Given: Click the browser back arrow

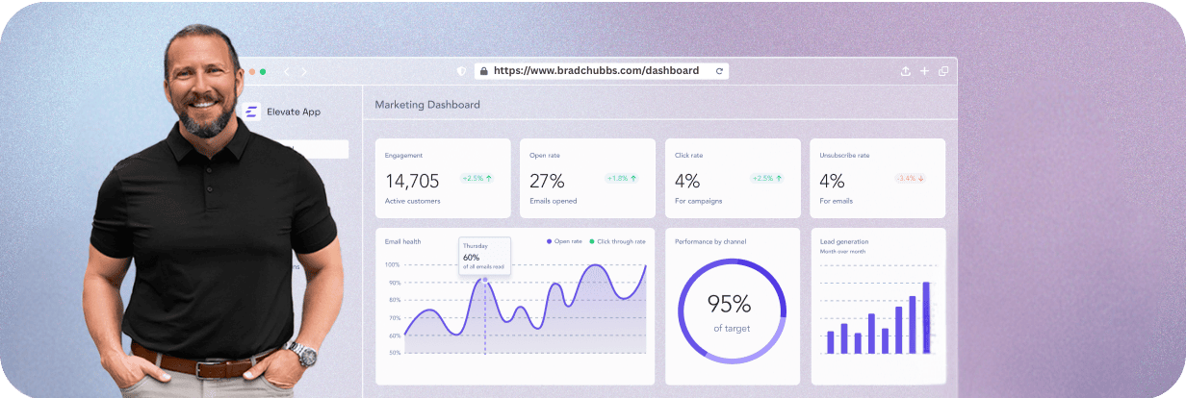Looking at the screenshot, I should pos(286,71).
